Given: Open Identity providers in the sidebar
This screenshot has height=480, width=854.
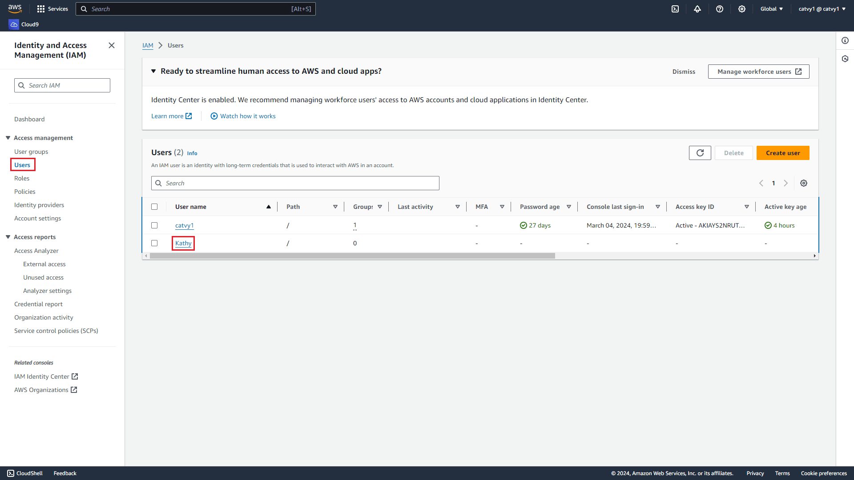Looking at the screenshot, I should point(39,205).
